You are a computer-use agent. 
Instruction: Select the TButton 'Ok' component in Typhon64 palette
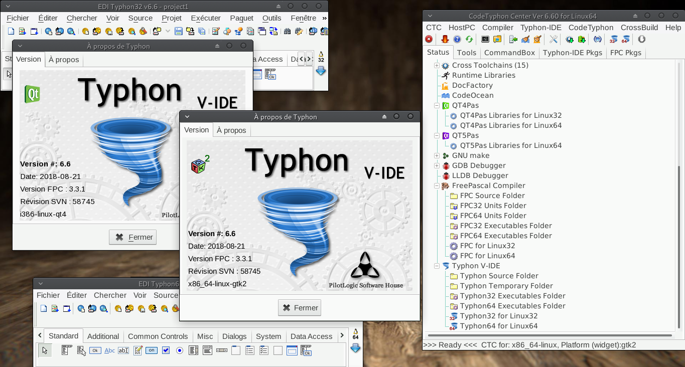coord(95,350)
